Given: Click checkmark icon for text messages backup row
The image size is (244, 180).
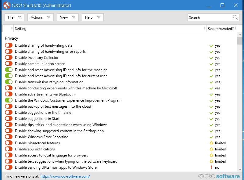Looking at the screenshot, I should (211, 107).
